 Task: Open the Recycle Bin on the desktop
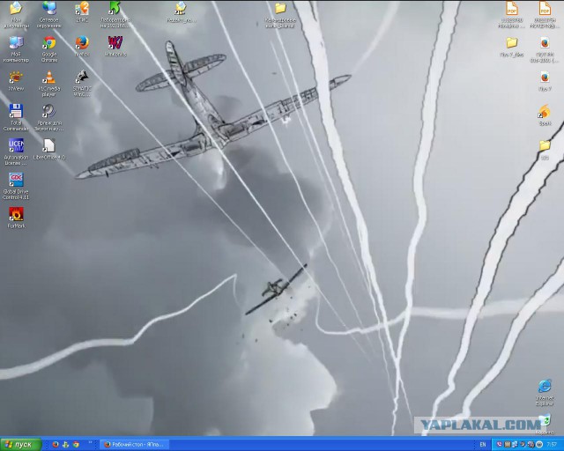tap(545, 425)
